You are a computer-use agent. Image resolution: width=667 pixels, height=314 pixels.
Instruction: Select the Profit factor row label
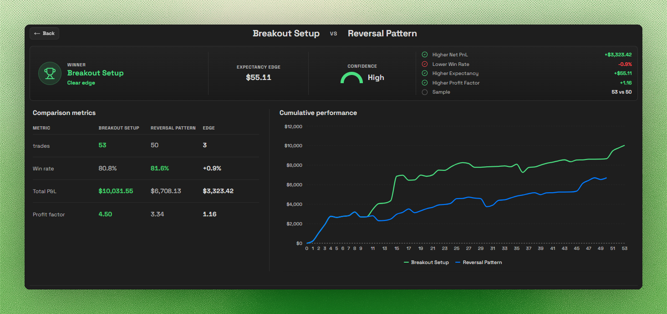pos(49,214)
